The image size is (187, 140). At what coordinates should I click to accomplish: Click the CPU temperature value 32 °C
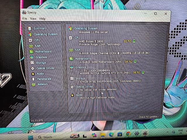pos(127,41)
